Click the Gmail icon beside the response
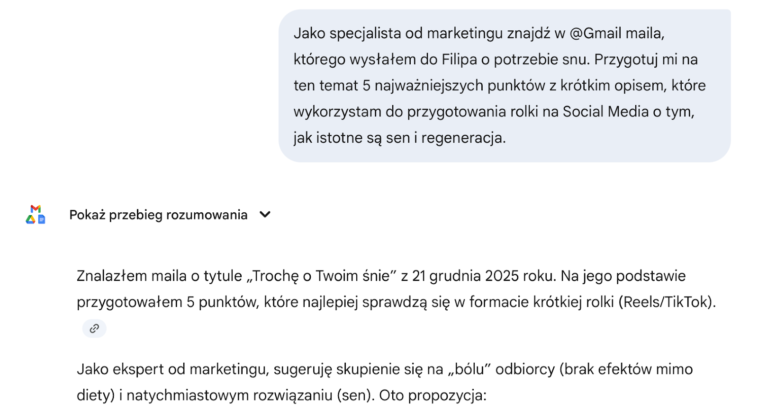Screen dimensions: 758x419 tap(36, 209)
